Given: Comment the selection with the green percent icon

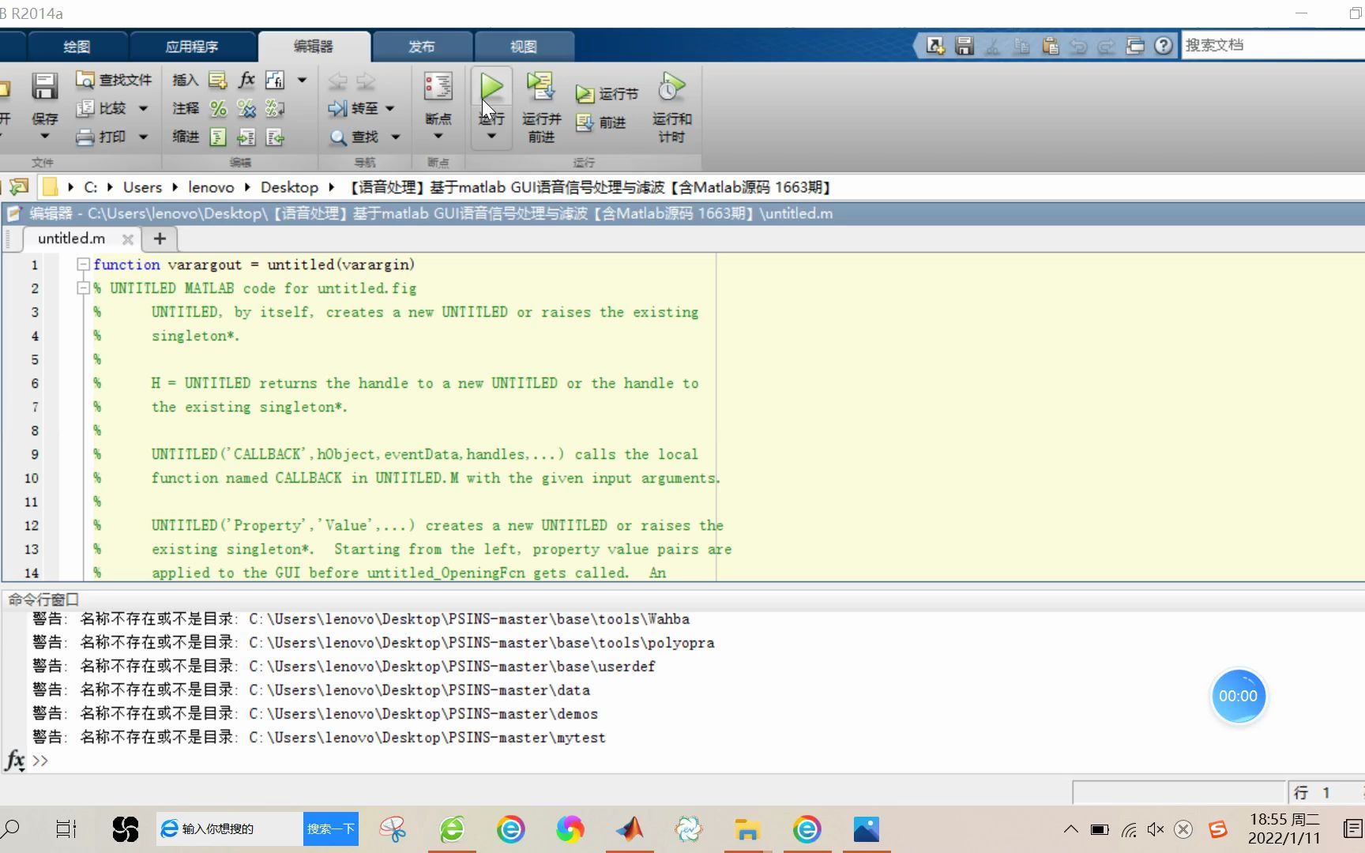Looking at the screenshot, I should click(x=218, y=108).
